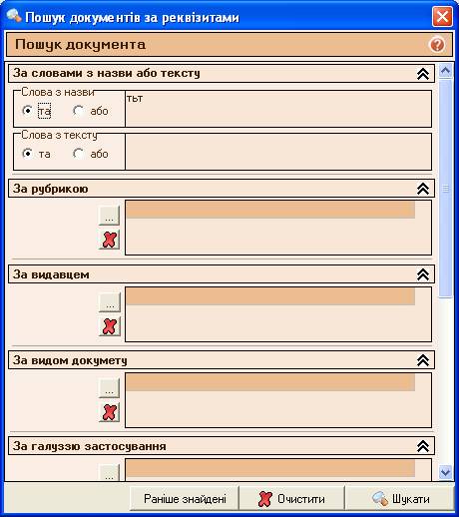Open publisher picker ellipsis button
This screenshot has height=517, width=459.
[x=110, y=302]
